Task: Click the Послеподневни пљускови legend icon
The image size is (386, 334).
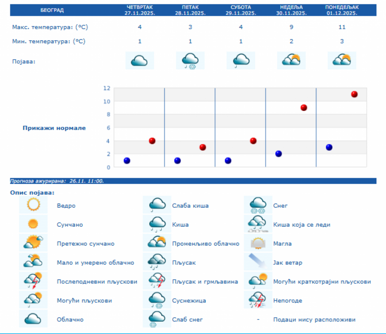Action: click(x=33, y=281)
